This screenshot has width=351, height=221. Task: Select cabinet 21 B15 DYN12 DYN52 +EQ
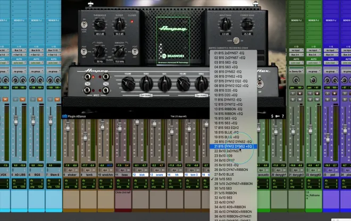coord(233,146)
